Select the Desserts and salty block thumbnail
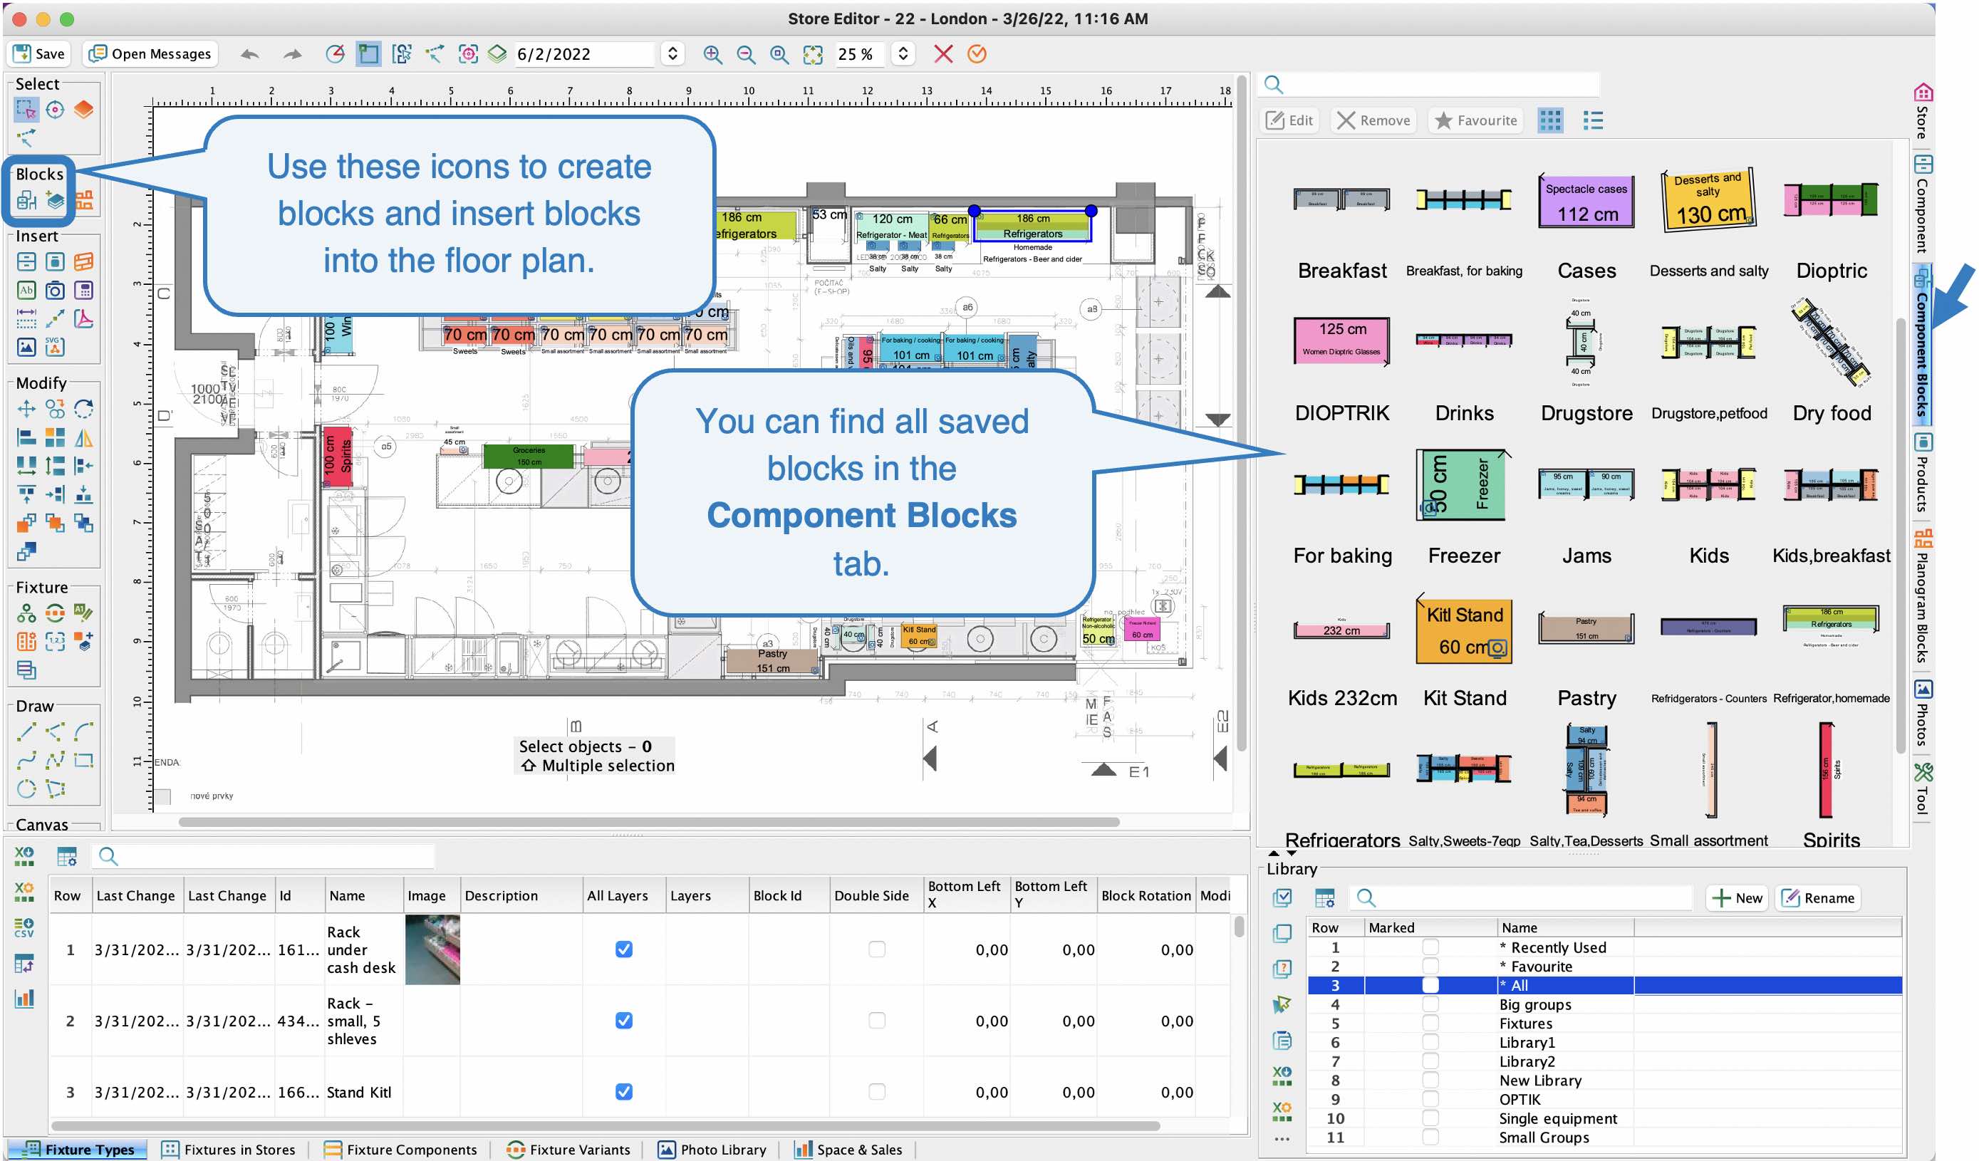Viewport: 1979px width, 1161px height. click(x=1709, y=200)
